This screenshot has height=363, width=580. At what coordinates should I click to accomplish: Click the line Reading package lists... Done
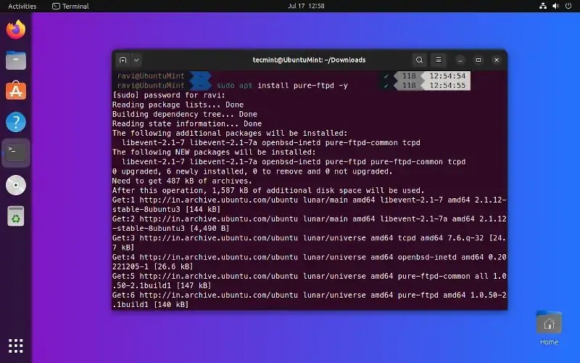point(178,105)
